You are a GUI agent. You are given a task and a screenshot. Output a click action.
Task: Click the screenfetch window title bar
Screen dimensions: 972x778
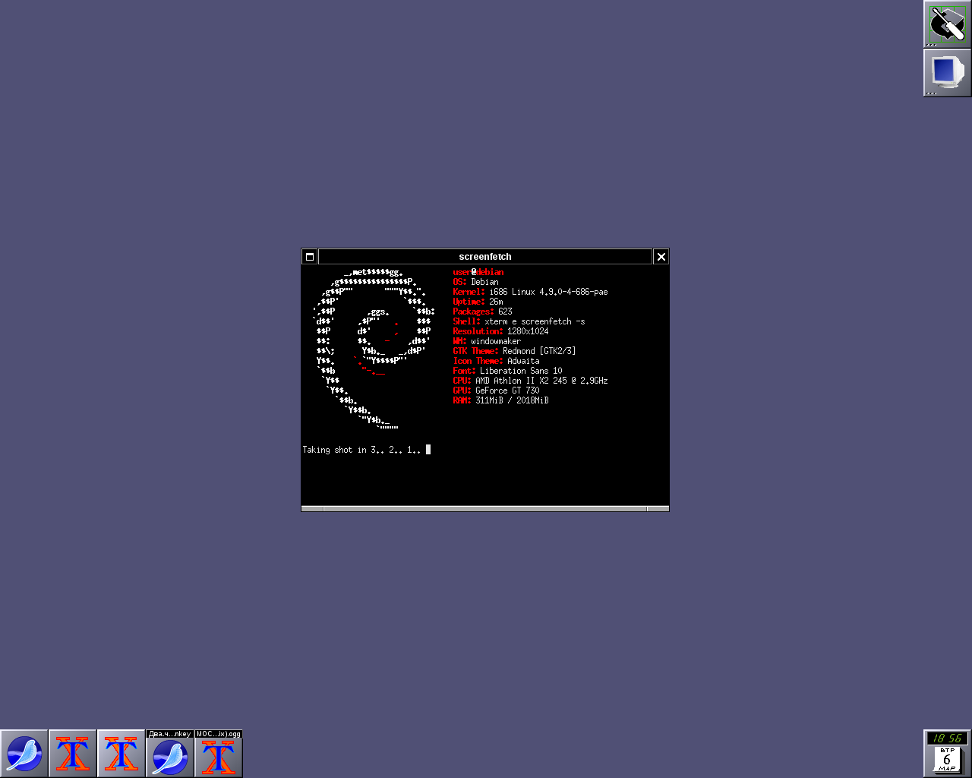pos(485,257)
